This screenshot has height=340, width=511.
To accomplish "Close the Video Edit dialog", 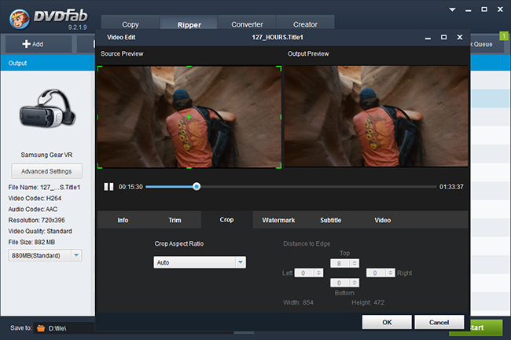I will [460, 37].
